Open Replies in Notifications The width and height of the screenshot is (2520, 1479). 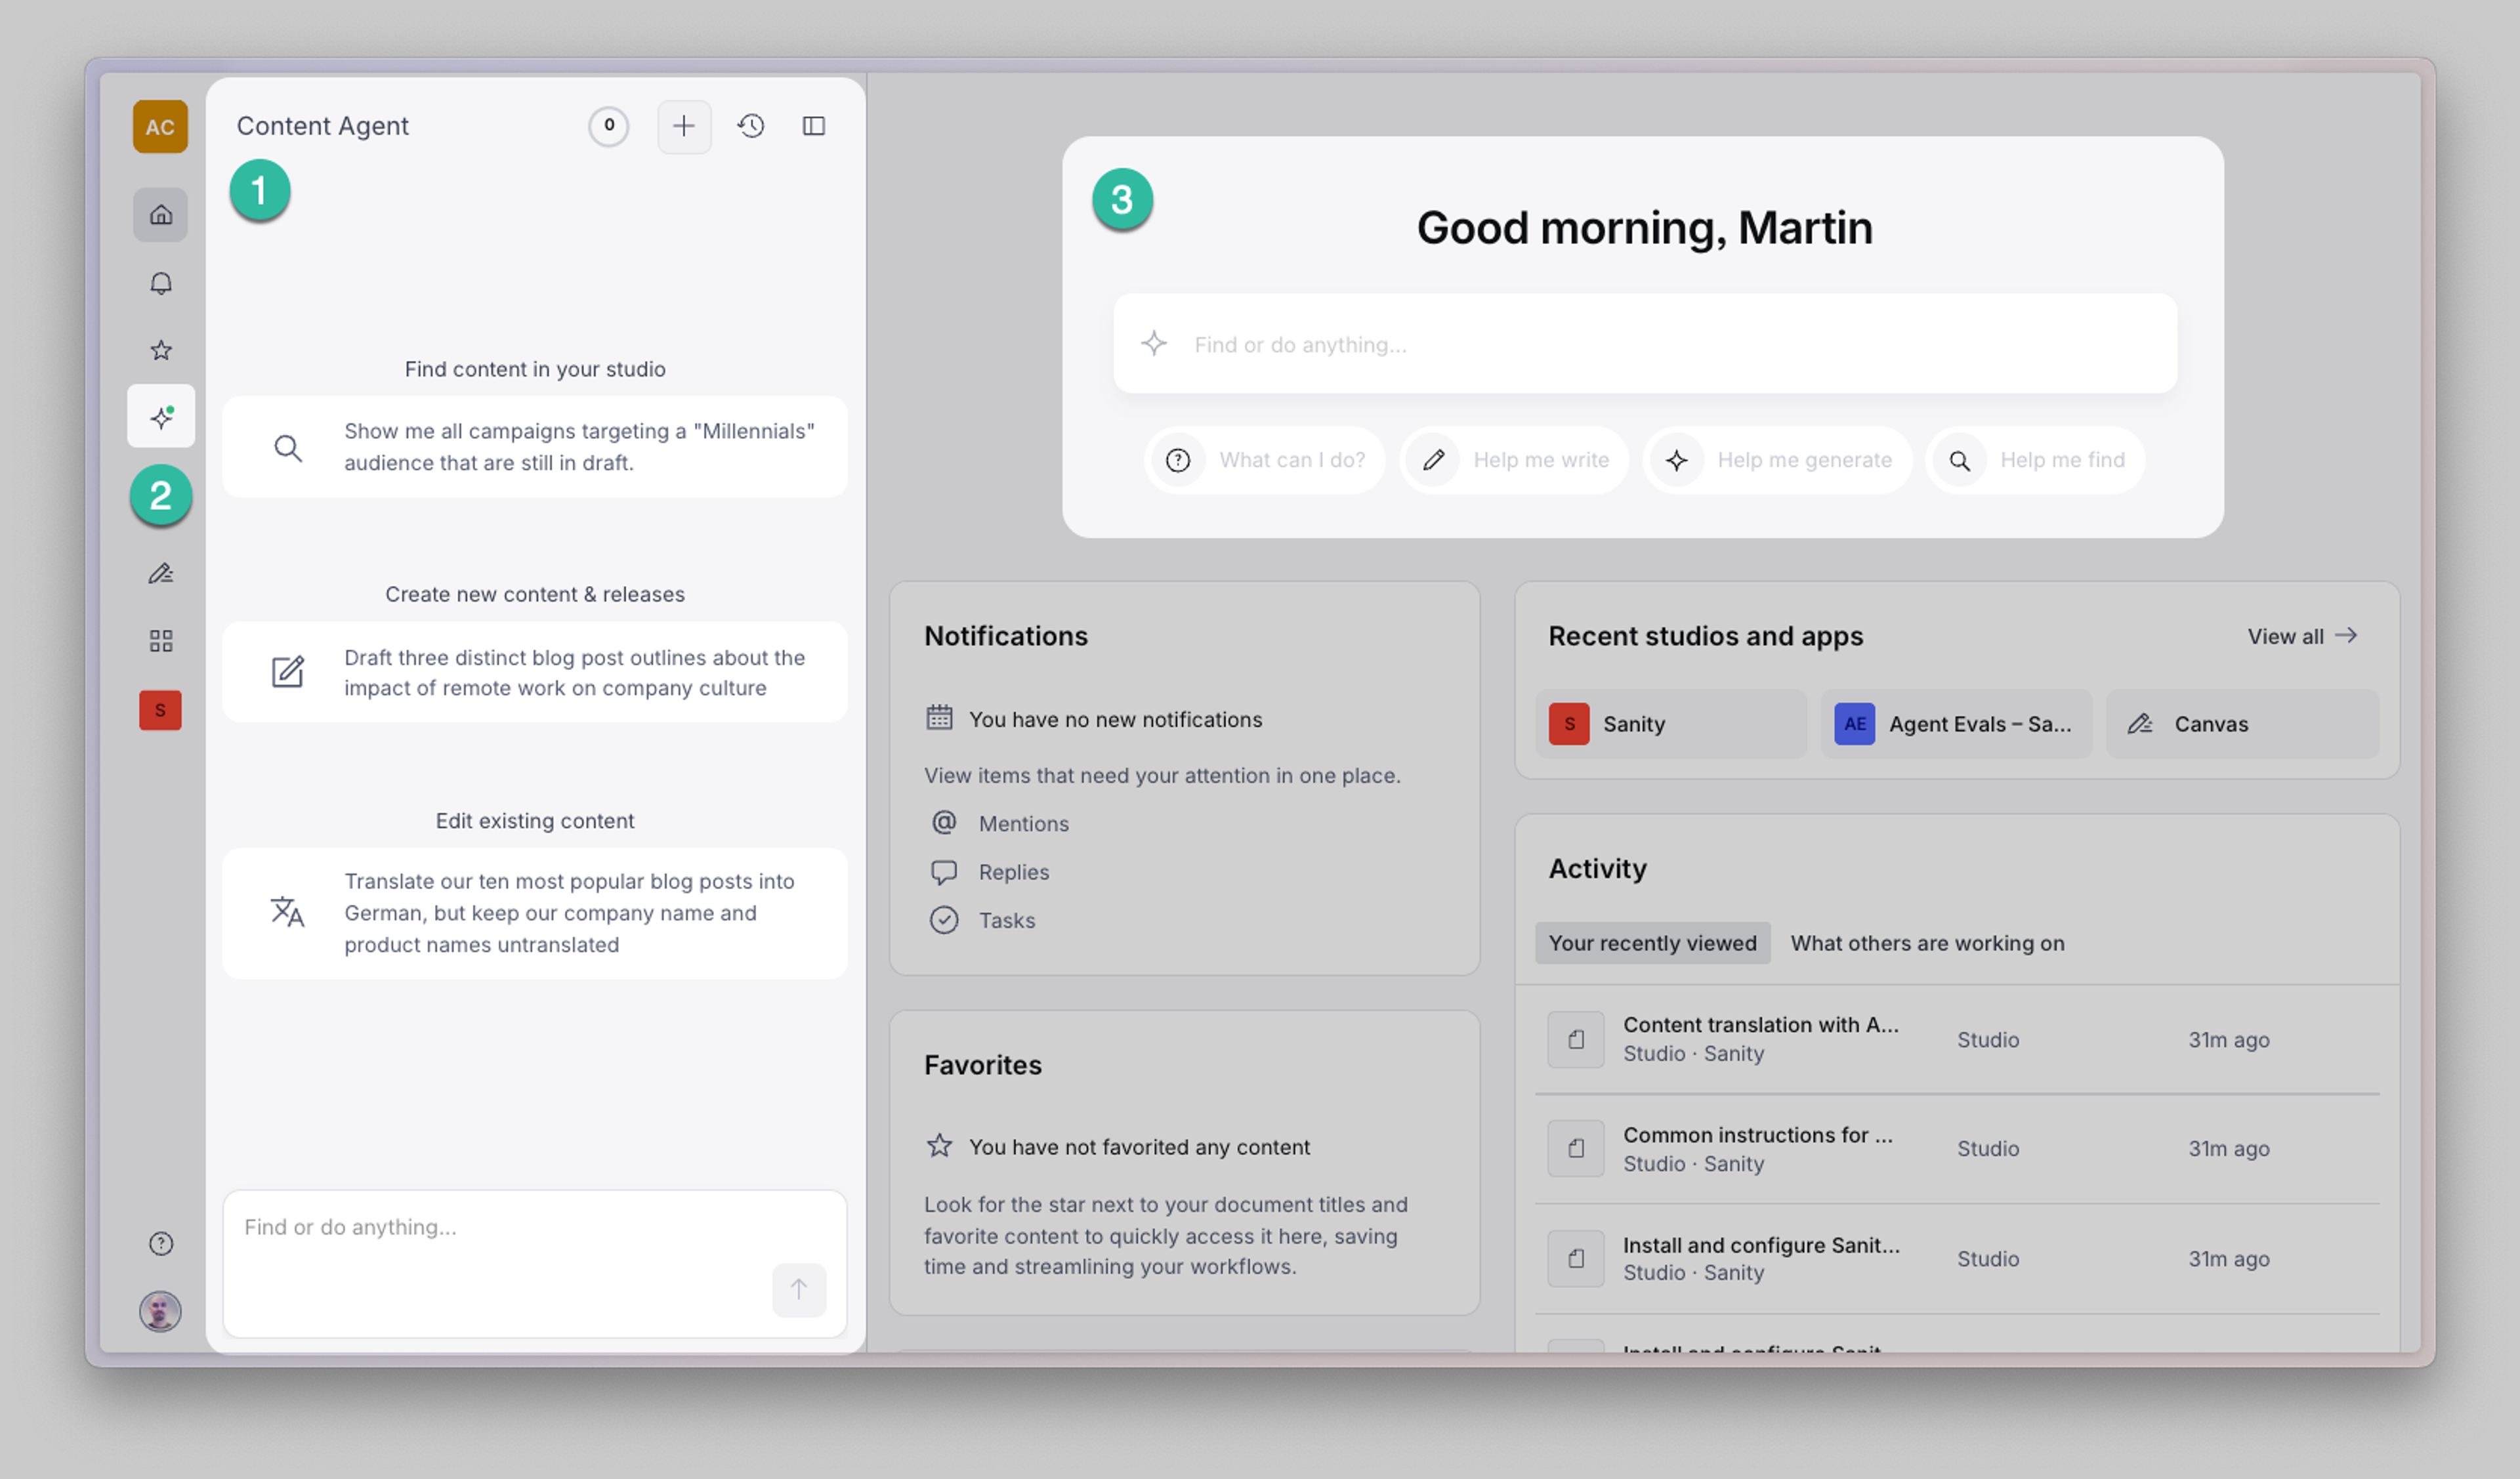[991, 872]
